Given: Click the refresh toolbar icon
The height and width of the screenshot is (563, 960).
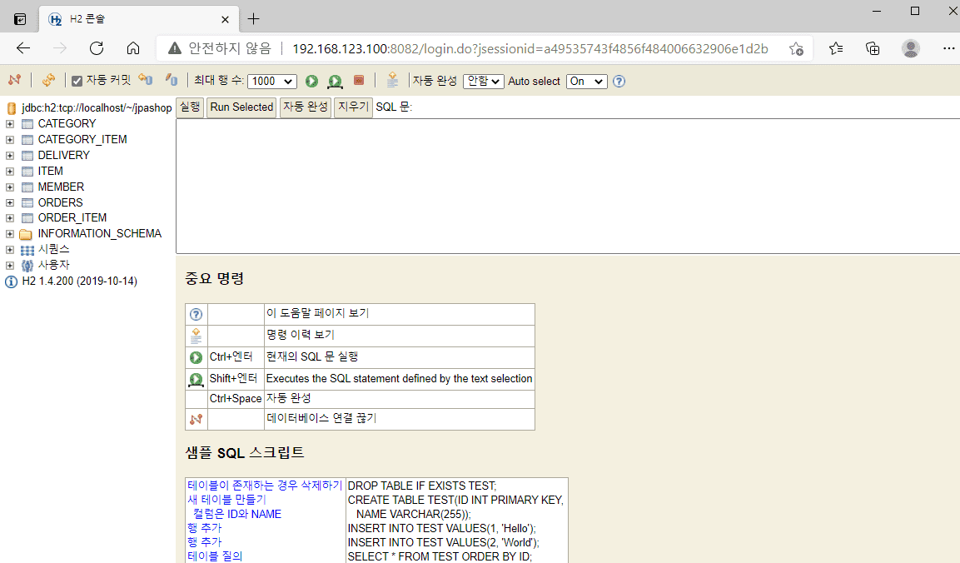Looking at the screenshot, I should [x=48, y=80].
